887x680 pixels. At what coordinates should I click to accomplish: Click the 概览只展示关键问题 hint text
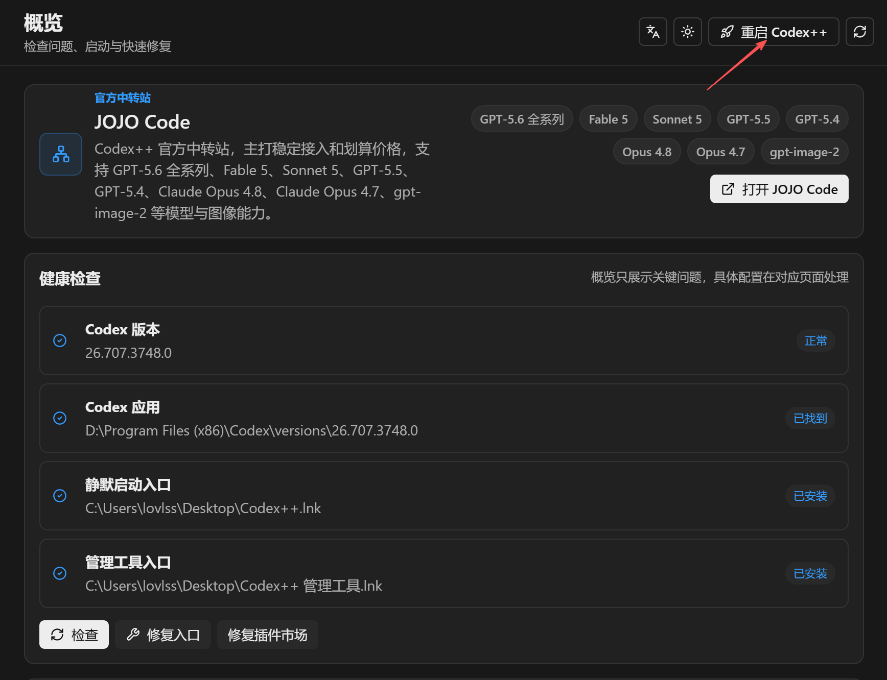click(719, 277)
